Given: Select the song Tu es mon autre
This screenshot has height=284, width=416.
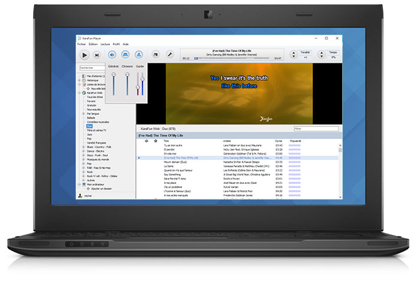Looking at the screenshot, I should click(173, 145).
